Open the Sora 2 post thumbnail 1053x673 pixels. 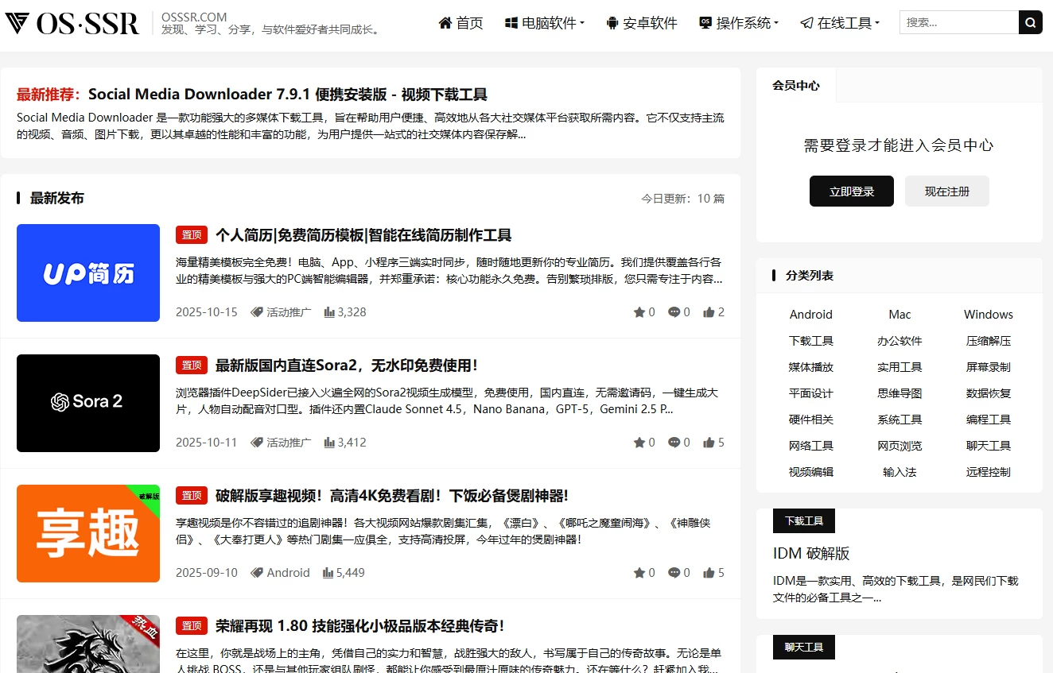click(88, 403)
